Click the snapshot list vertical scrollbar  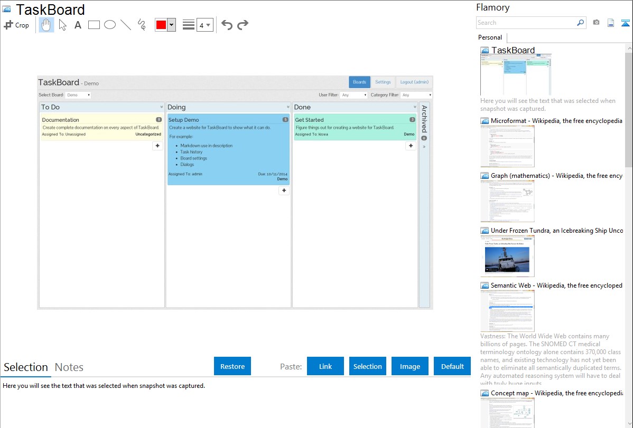pos(629,109)
